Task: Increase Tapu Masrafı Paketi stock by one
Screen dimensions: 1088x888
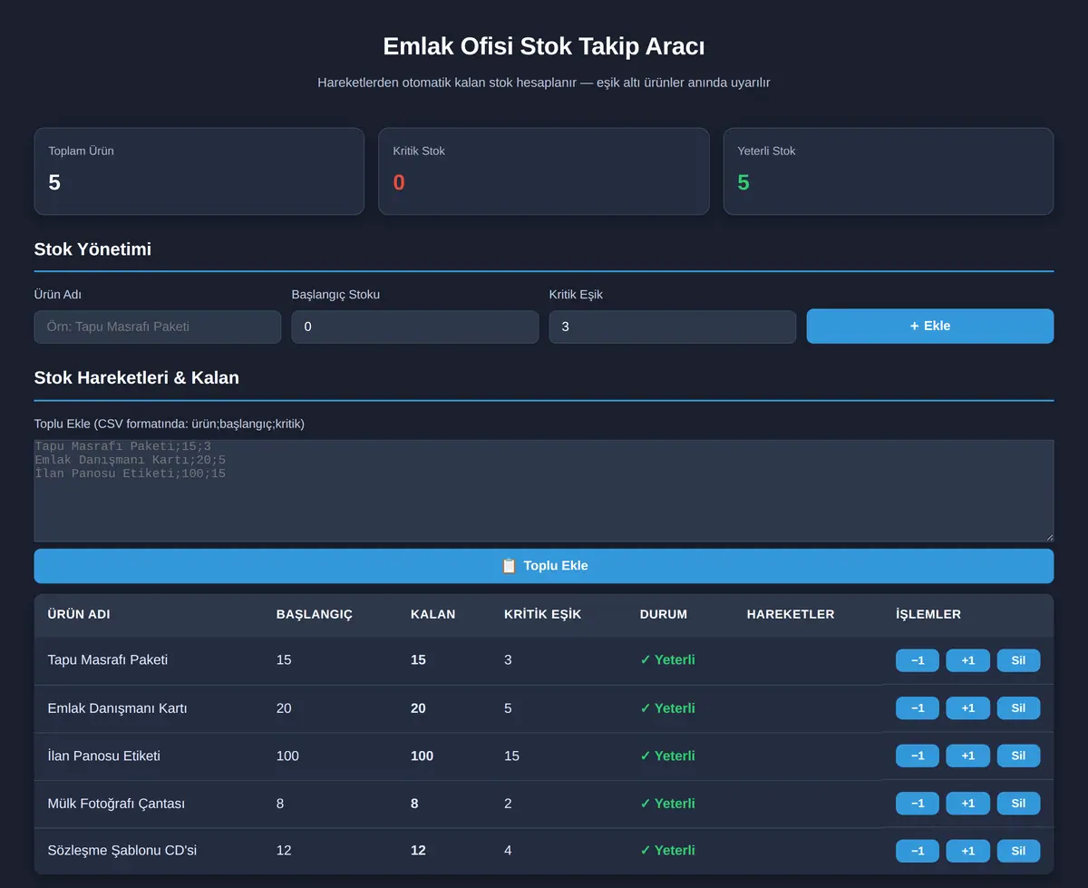Action: pos(968,660)
